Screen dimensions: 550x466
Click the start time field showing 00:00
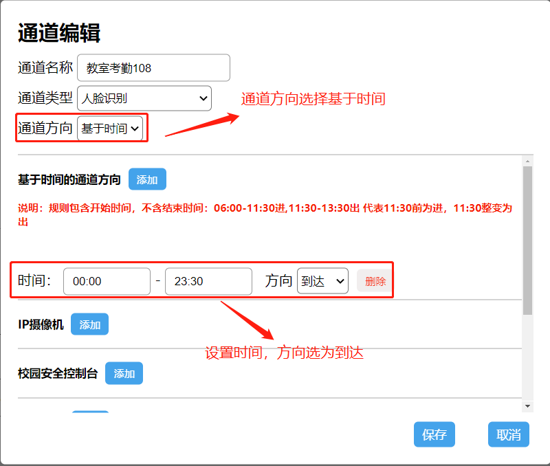(x=107, y=282)
